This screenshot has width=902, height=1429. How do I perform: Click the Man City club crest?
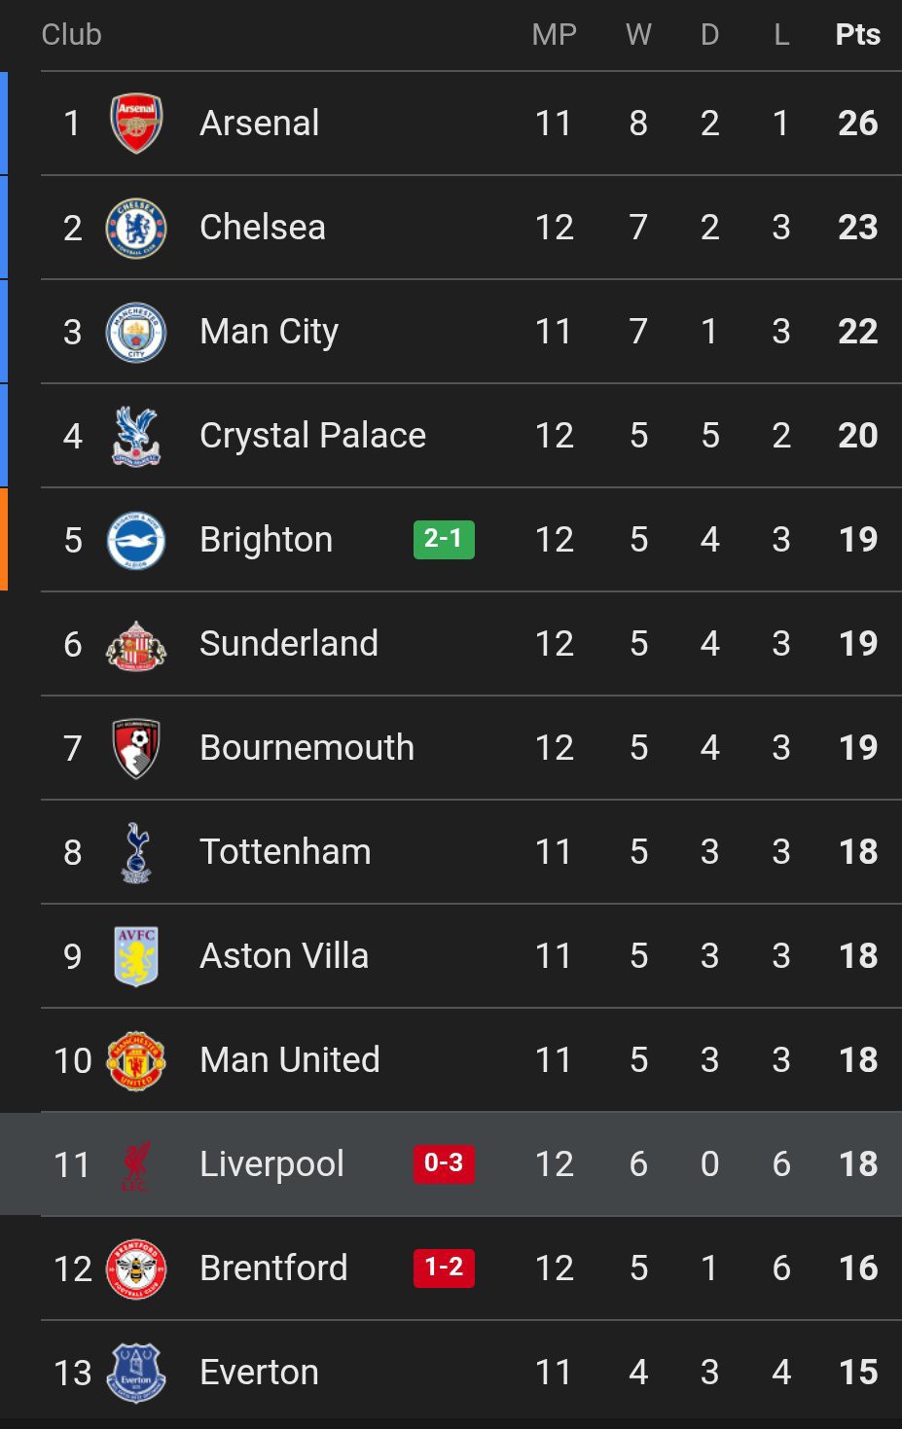[x=136, y=332]
